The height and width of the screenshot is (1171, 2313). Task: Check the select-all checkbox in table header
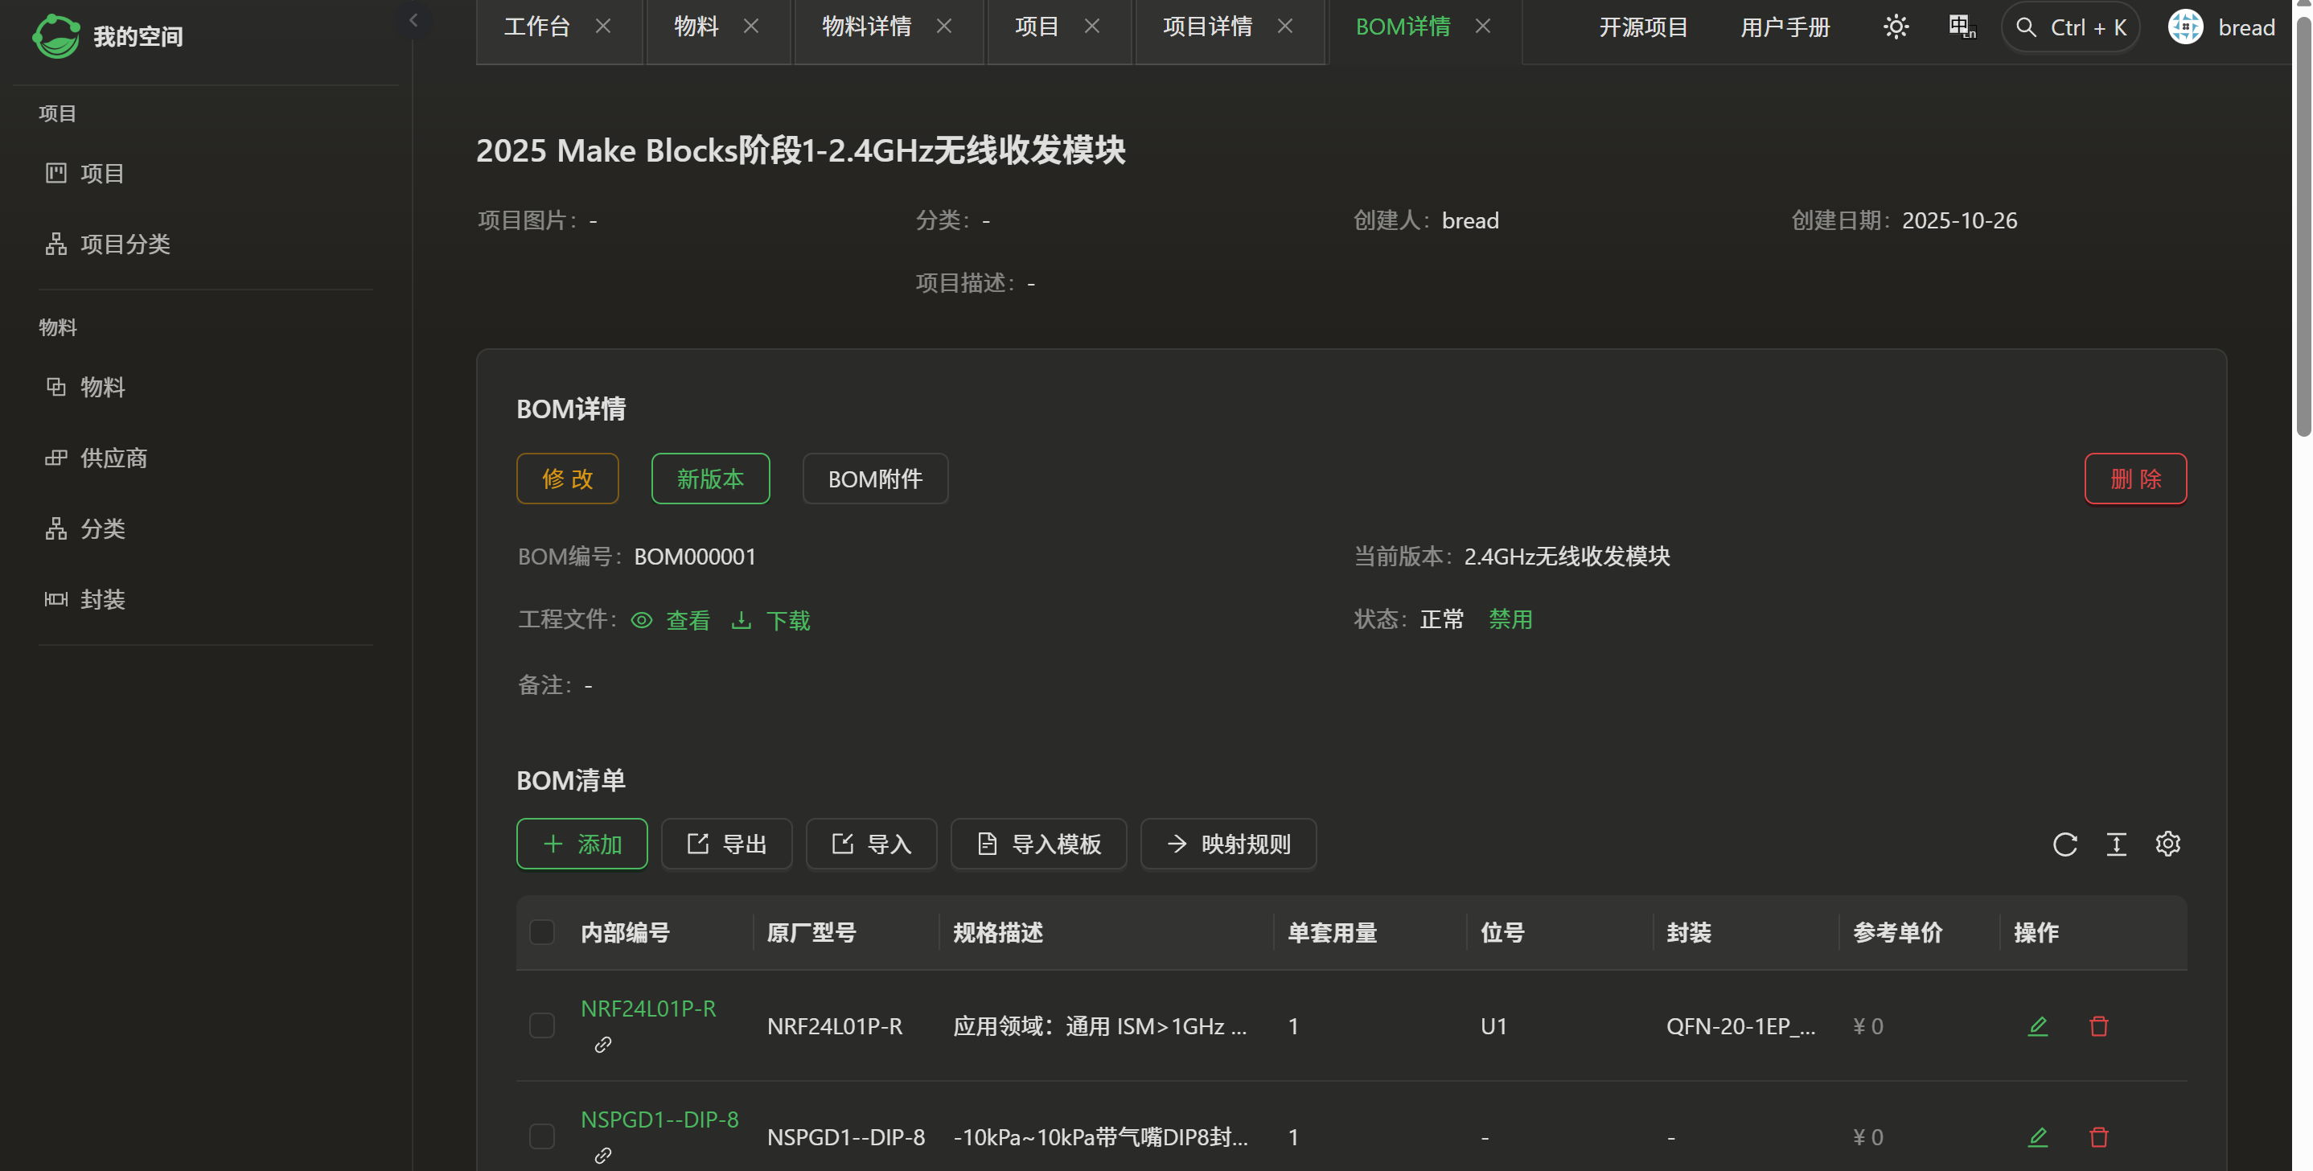[541, 932]
